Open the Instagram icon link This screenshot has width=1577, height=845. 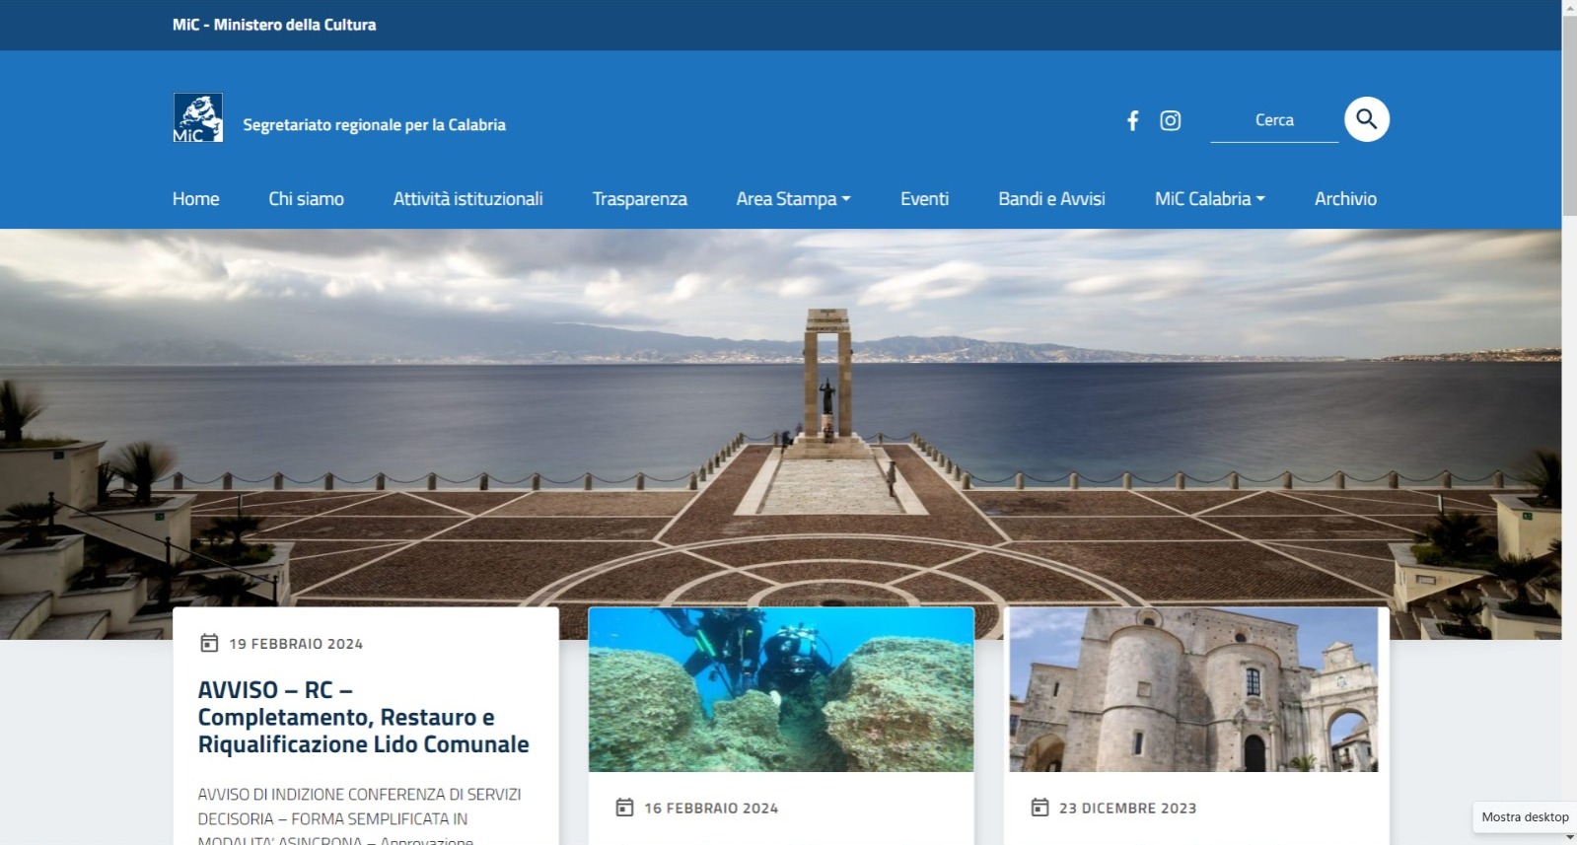(x=1170, y=120)
